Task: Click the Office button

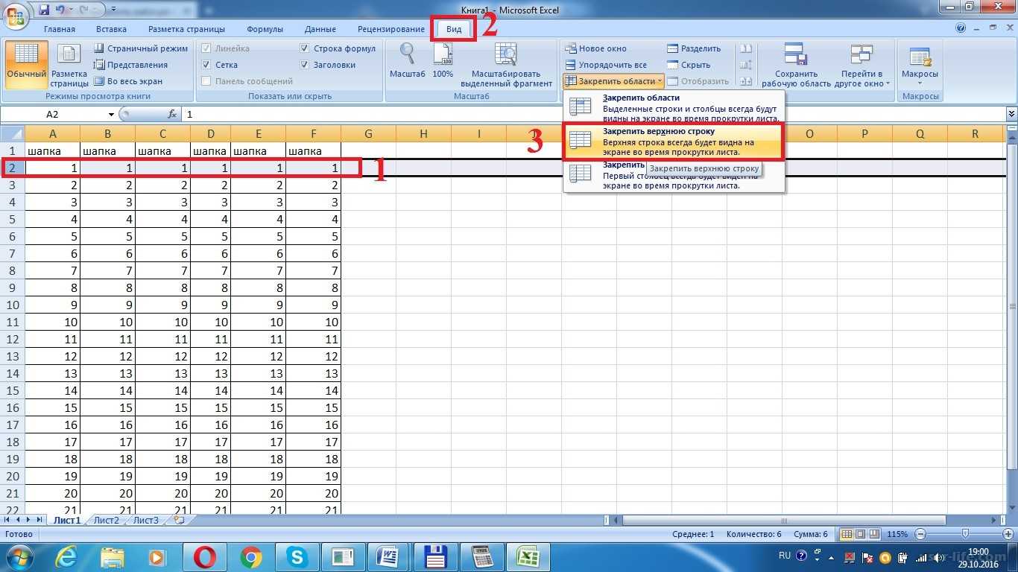Action: pyautogui.click(x=15, y=16)
